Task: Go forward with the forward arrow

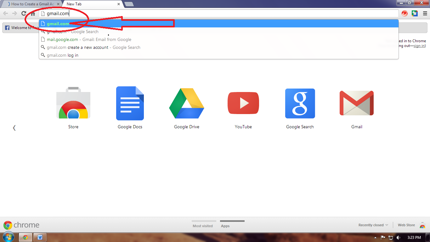Action: pyautogui.click(x=14, y=13)
